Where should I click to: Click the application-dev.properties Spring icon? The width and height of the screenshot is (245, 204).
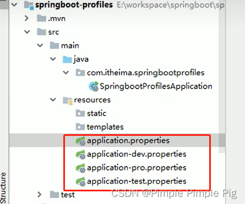80,155
